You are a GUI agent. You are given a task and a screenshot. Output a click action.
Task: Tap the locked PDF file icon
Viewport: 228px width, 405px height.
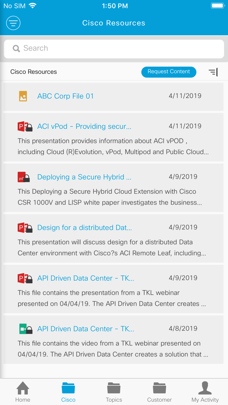point(23,177)
